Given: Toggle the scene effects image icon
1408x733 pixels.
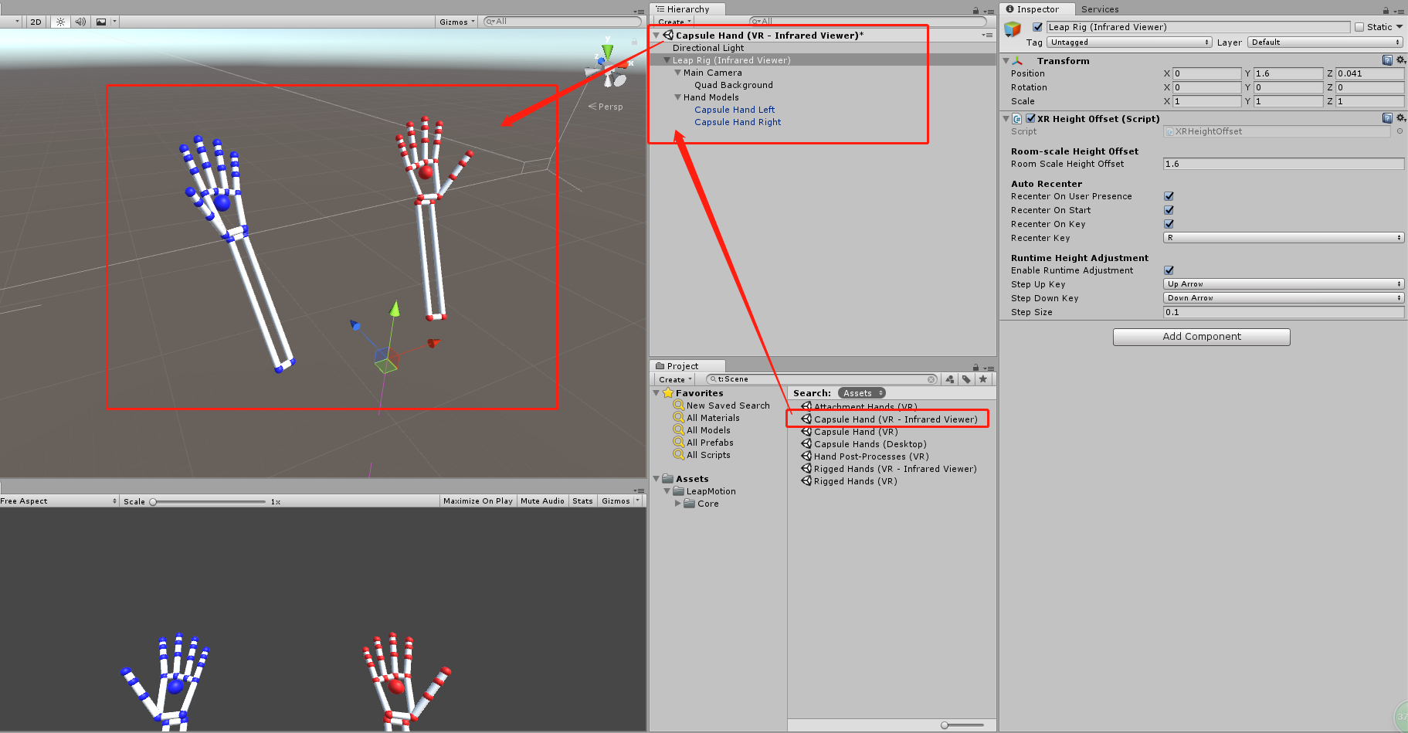Looking at the screenshot, I should pos(101,21).
